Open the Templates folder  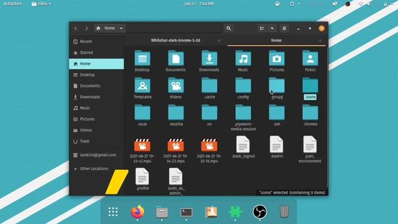[x=142, y=85]
